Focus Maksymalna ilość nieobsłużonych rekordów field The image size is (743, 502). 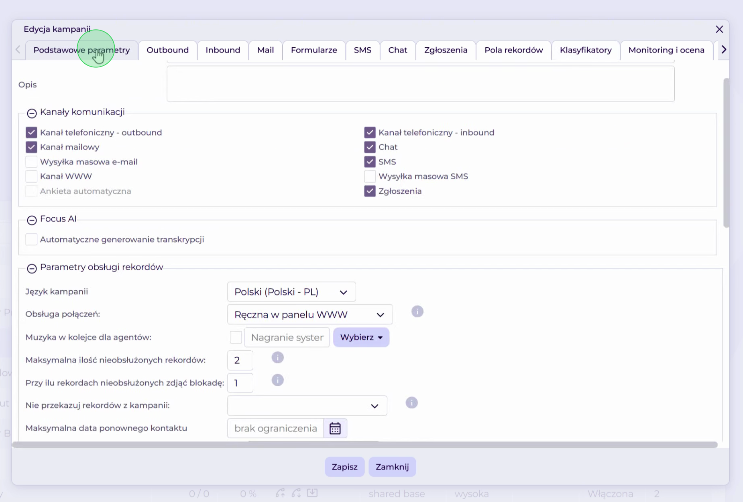240,360
